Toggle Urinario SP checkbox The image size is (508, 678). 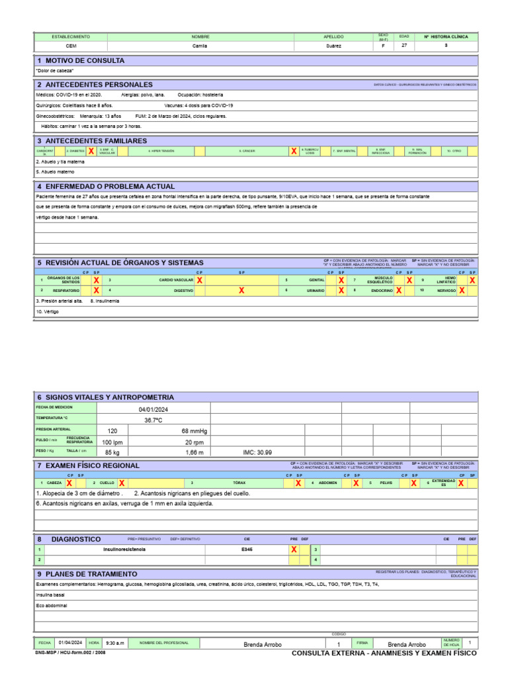(341, 291)
